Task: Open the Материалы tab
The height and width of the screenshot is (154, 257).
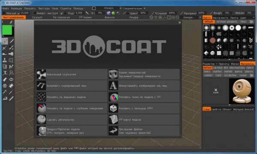Action: pyautogui.click(x=247, y=64)
